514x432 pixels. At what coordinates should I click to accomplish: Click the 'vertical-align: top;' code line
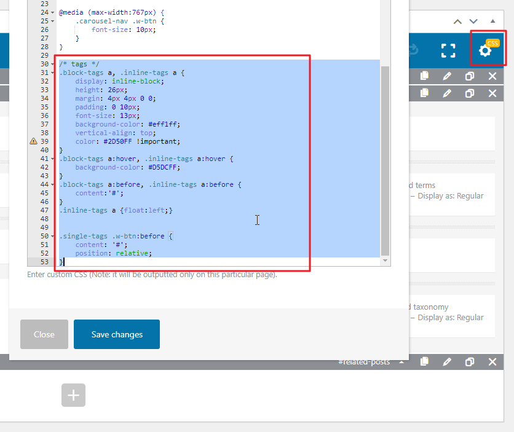pos(116,133)
